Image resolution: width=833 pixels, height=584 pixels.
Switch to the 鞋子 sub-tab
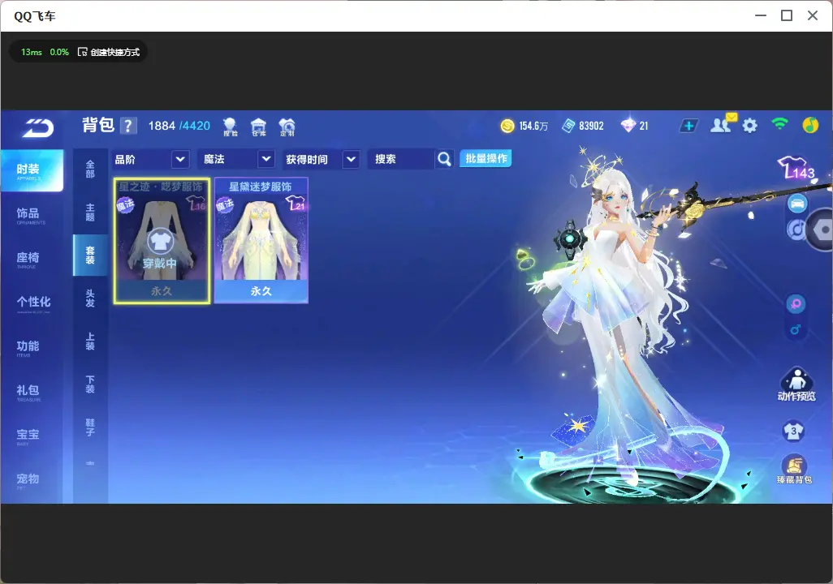click(x=90, y=427)
